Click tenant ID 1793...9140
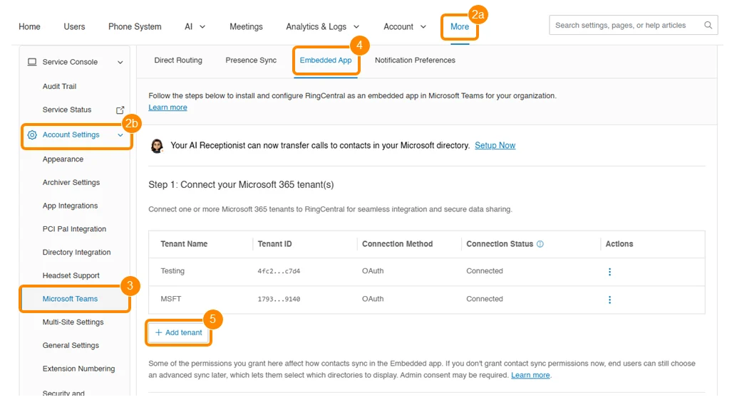737x407 pixels. pos(279,299)
